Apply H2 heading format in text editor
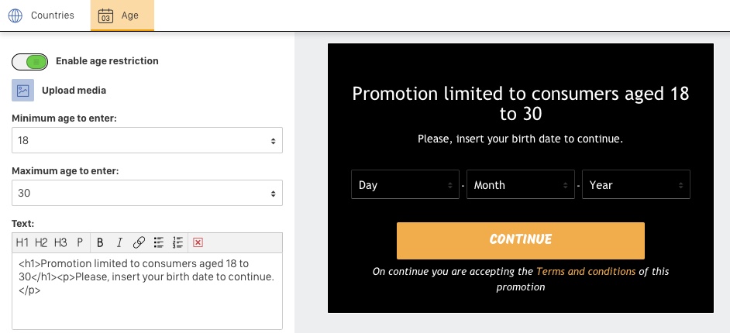 click(41, 242)
